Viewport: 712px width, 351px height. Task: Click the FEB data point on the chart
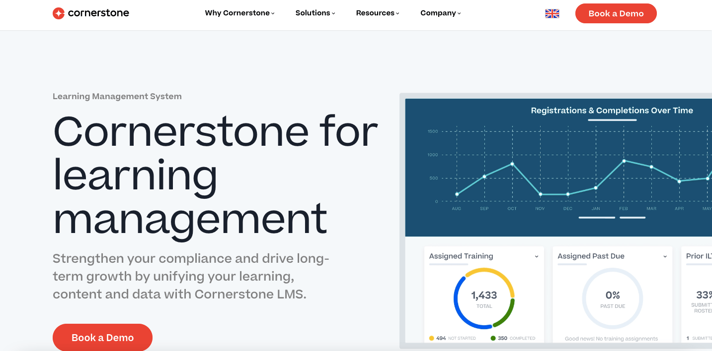point(624,161)
